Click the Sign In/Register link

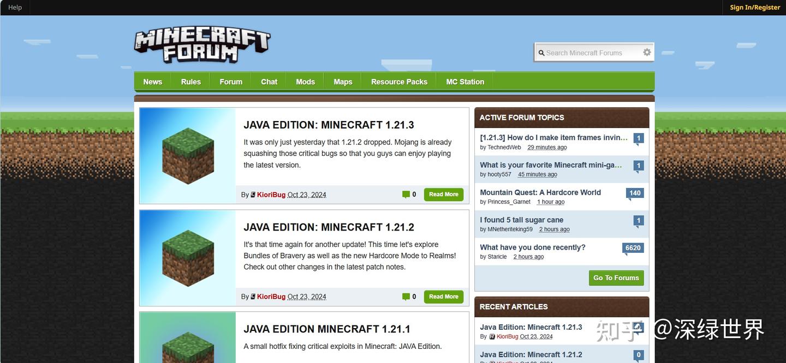point(755,7)
